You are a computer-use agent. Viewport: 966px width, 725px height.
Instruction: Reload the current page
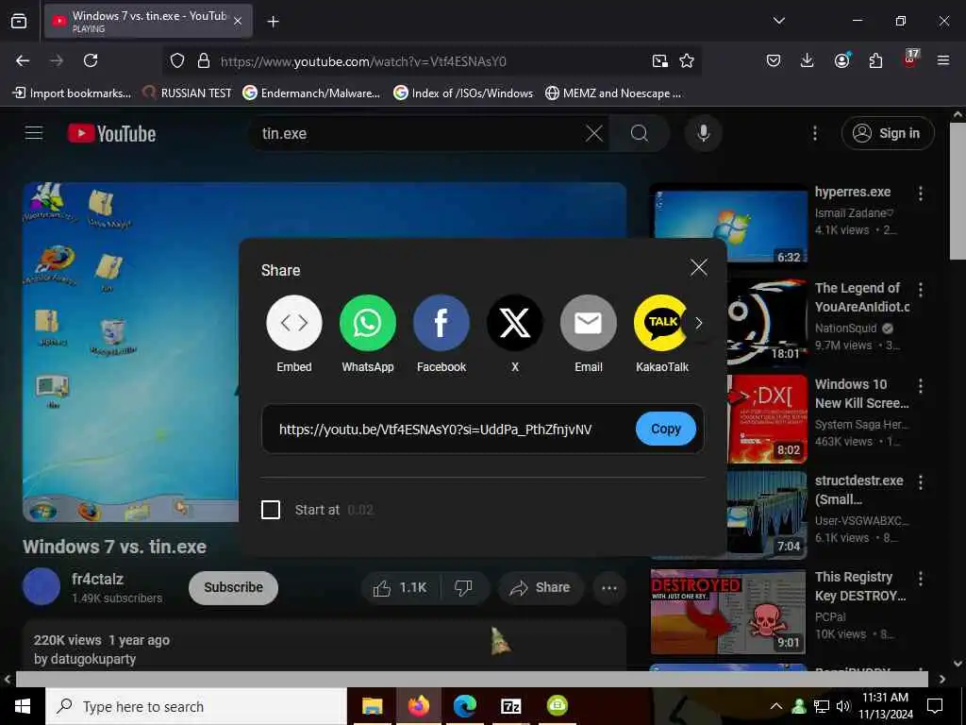(91, 60)
